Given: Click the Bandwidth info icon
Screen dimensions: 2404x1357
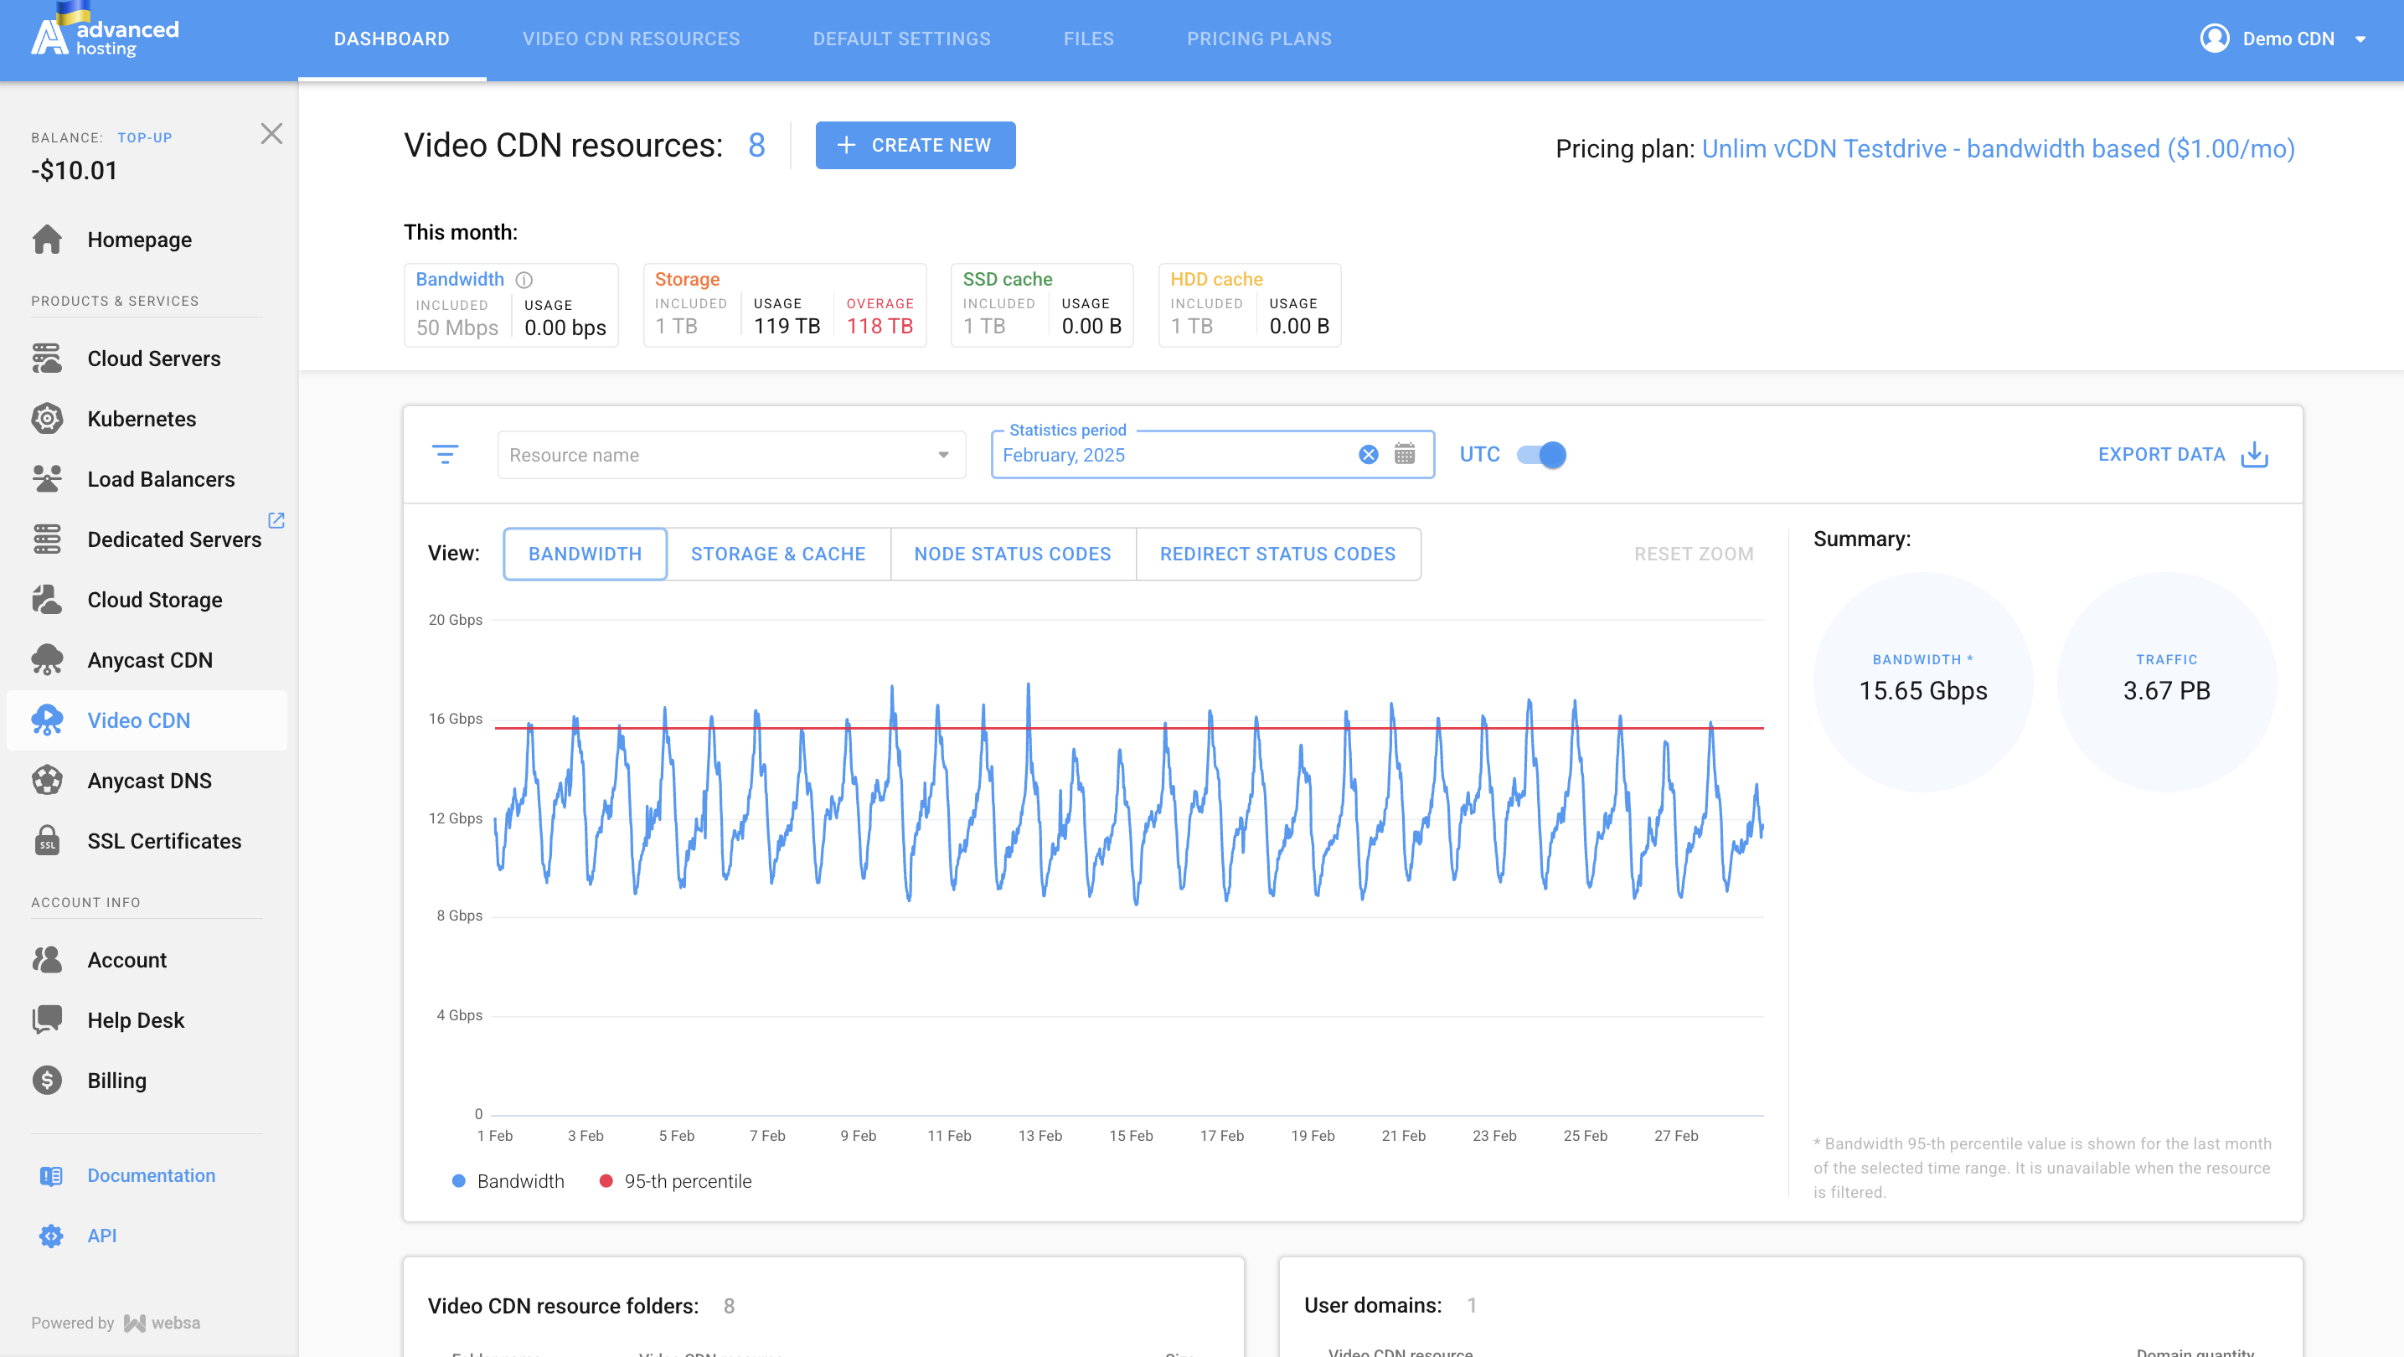Looking at the screenshot, I should (524, 280).
